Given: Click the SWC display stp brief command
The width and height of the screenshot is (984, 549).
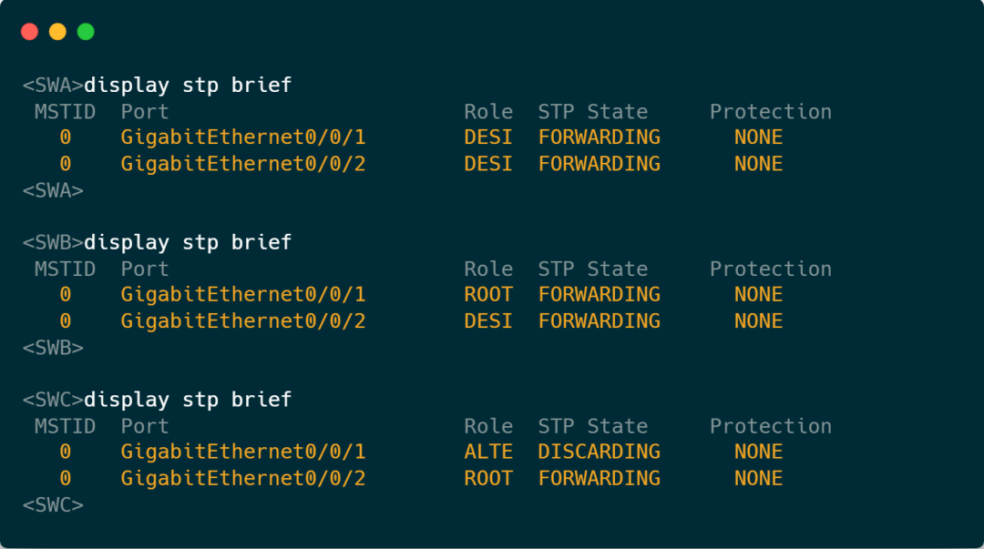Looking at the screenshot, I should [187, 400].
